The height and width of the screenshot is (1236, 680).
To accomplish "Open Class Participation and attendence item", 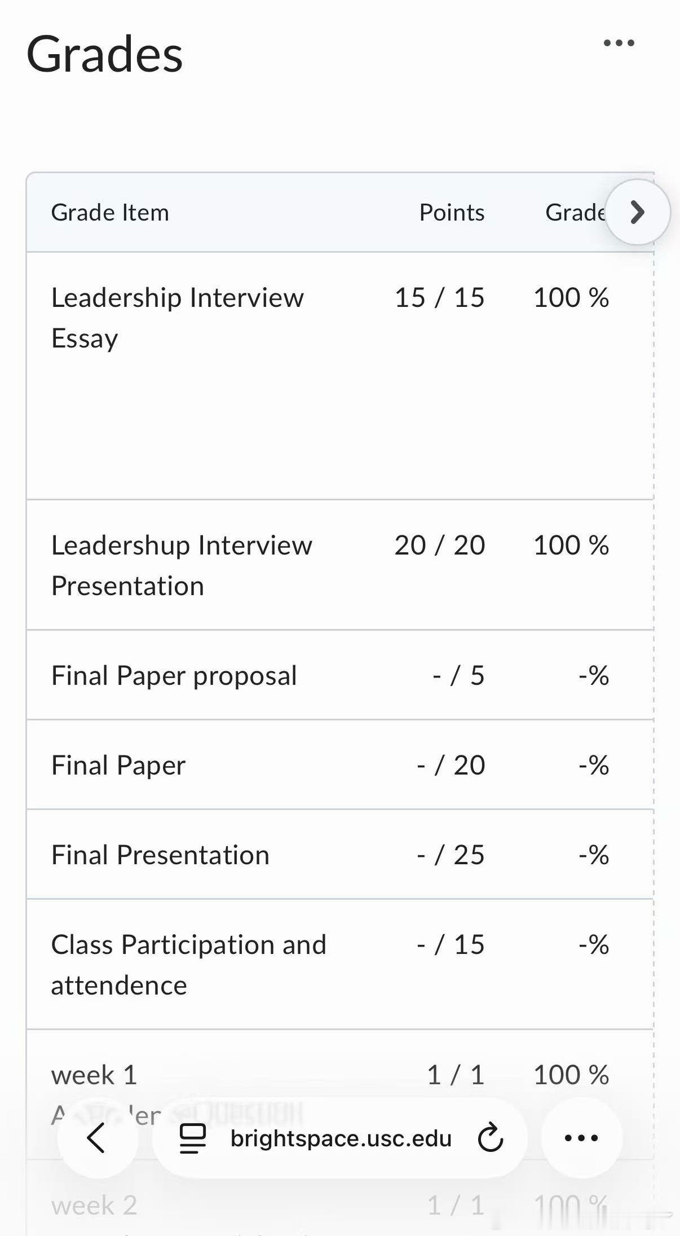I will 188,965.
